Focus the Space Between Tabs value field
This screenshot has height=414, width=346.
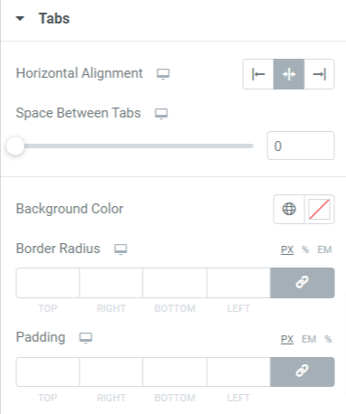click(301, 146)
